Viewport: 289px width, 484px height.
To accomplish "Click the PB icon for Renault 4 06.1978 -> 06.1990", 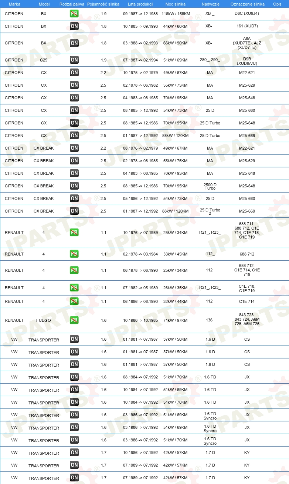I will (74, 270).
